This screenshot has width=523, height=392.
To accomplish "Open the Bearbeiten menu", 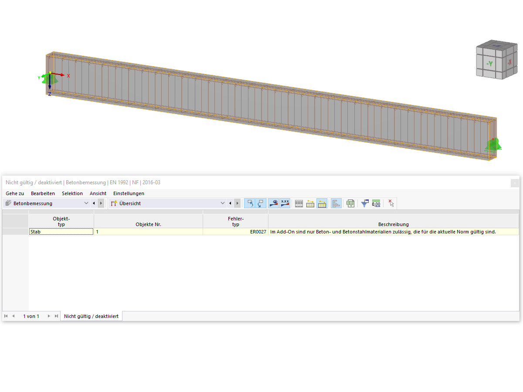I will 43,193.
